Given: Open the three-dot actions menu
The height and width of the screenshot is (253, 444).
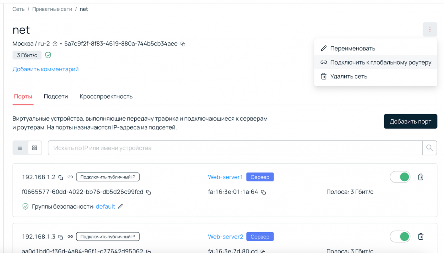Looking at the screenshot, I should (x=430, y=29).
